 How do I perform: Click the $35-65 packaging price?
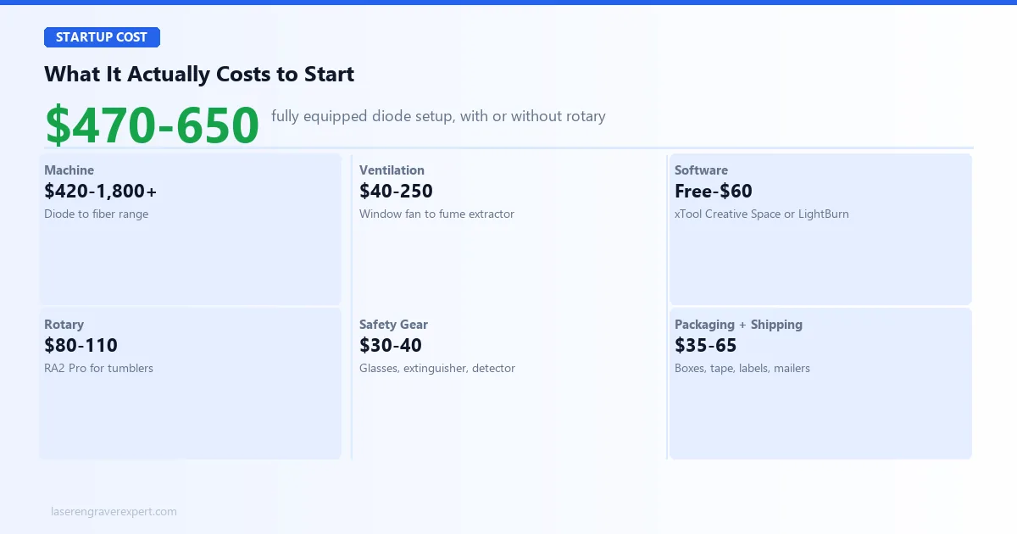point(706,346)
